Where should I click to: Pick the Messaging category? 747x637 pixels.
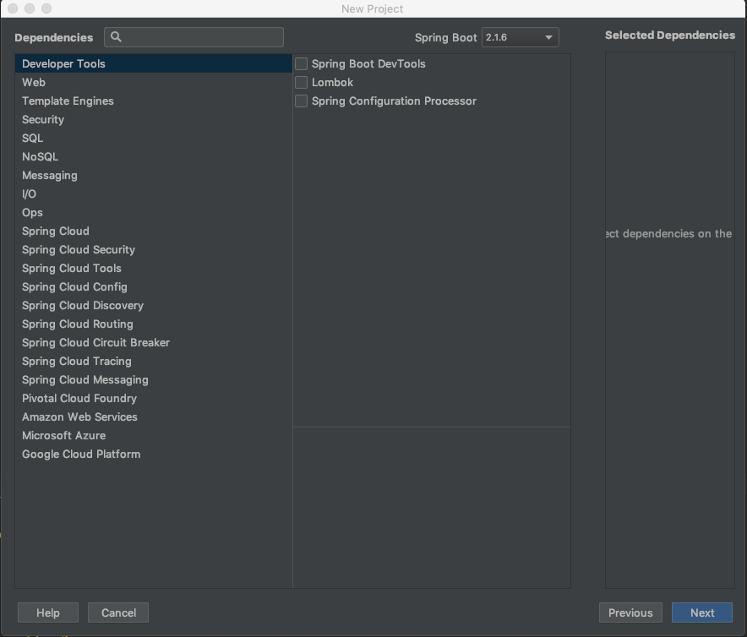[x=154, y=176]
